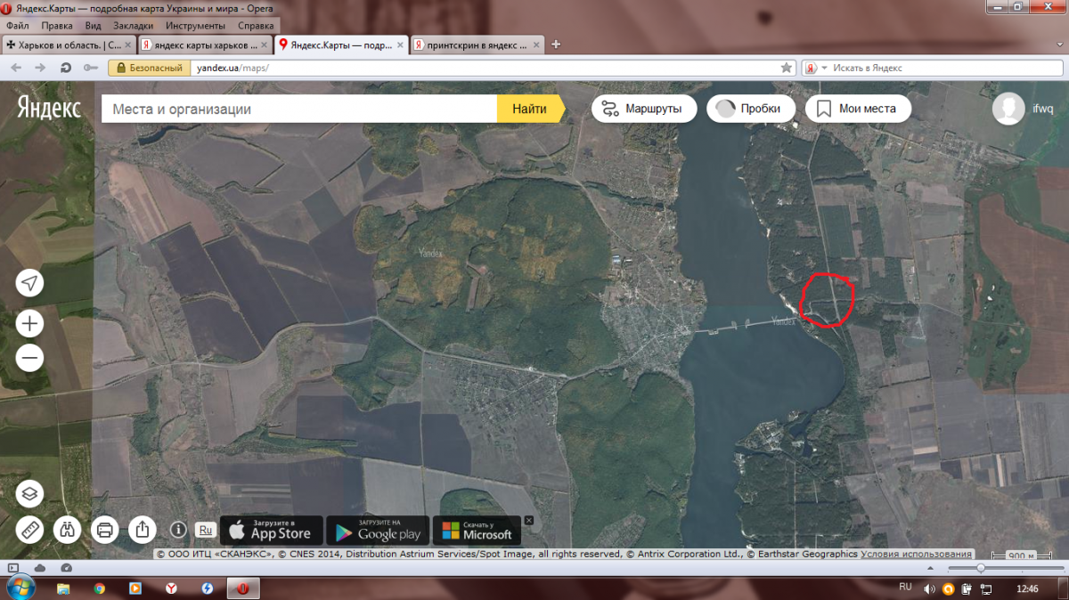This screenshot has height=600, width=1069.
Task: Toggle the Пробки traffic layer
Action: click(x=750, y=109)
